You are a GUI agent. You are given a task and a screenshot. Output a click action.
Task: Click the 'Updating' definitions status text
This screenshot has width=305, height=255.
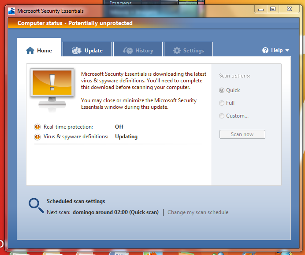[x=126, y=137]
